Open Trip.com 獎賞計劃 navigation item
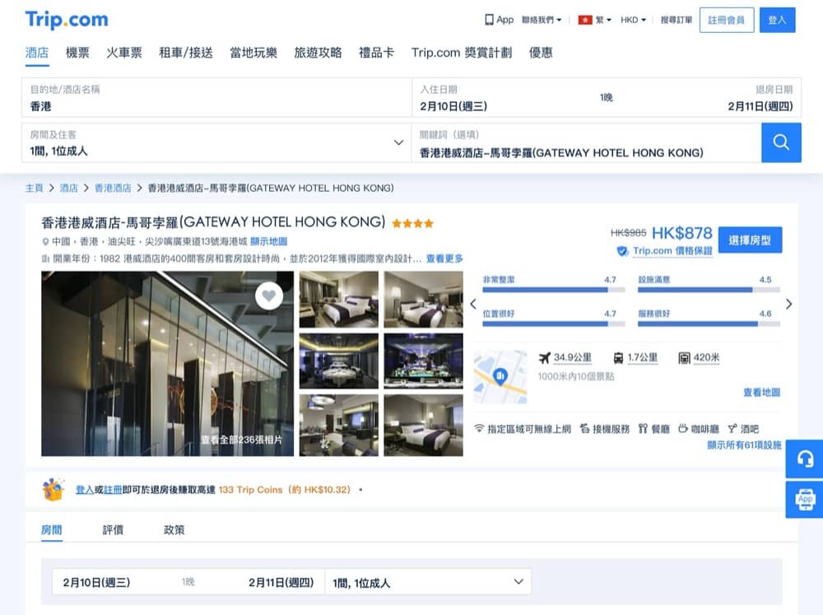823x615 pixels. (x=462, y=53)
